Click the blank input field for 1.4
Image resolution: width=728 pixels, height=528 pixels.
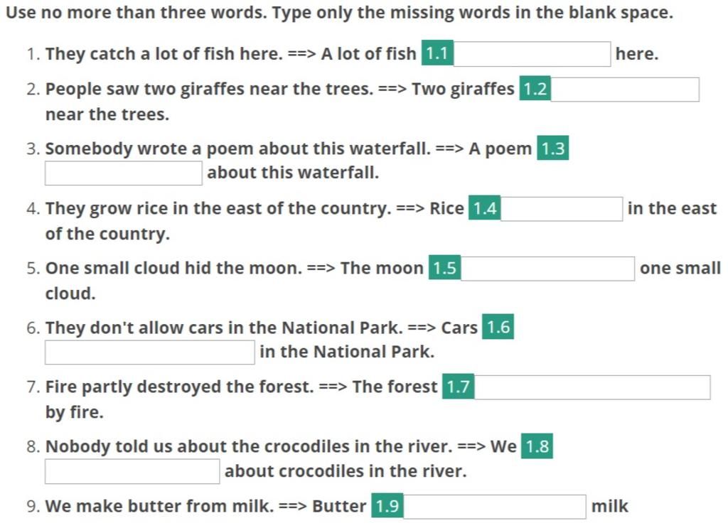[x=562, y=209]
